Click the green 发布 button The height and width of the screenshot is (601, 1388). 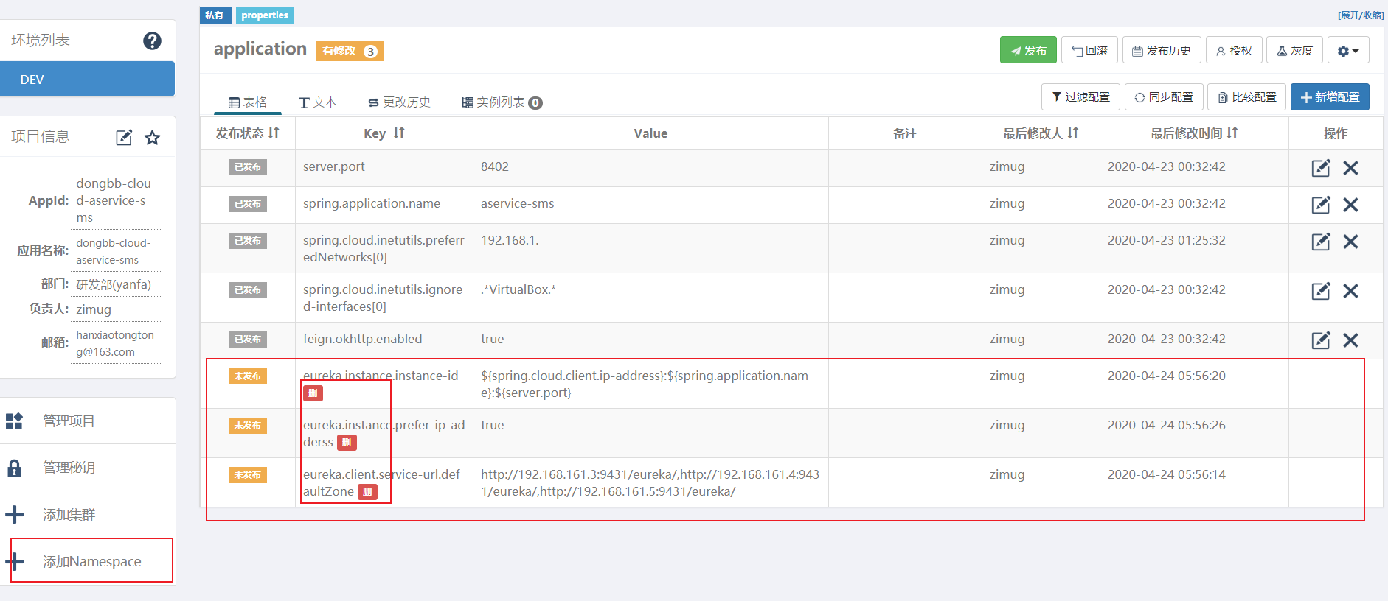point(1028,51)
